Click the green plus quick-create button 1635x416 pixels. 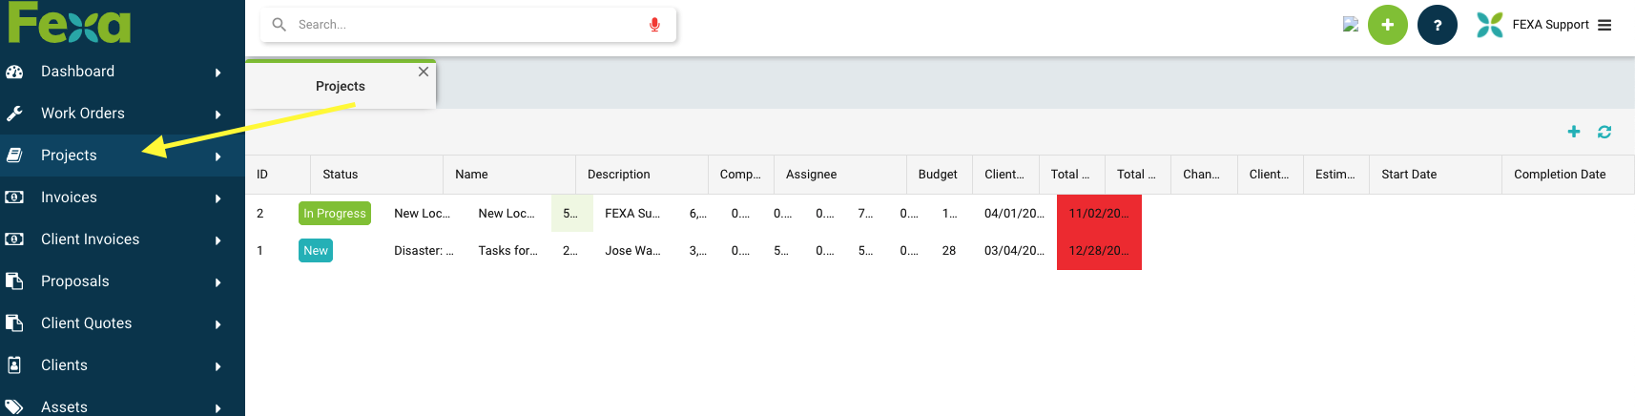(x=1387, y=25)
